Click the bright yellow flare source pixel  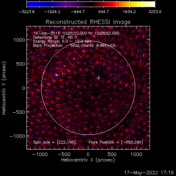click(57, 75)
